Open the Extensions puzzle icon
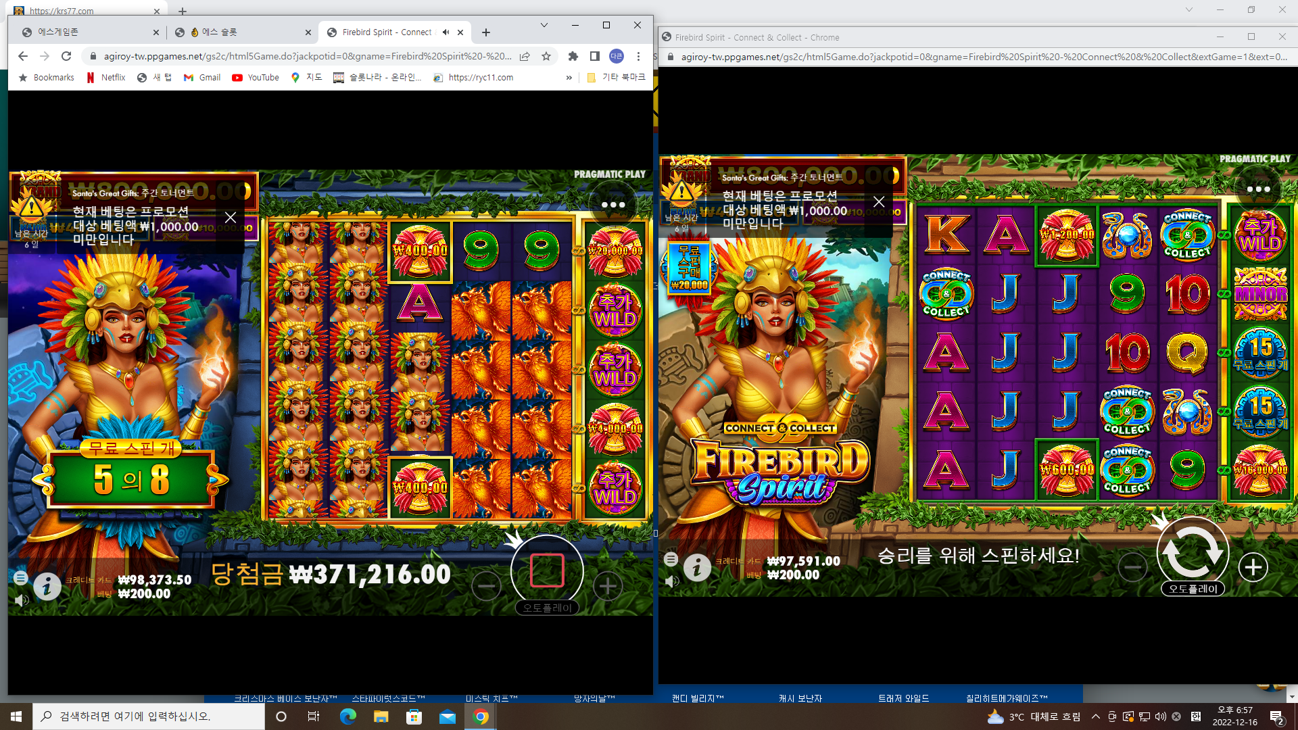Viewport: 1298px width, 730px height. [x=573, y=56]
